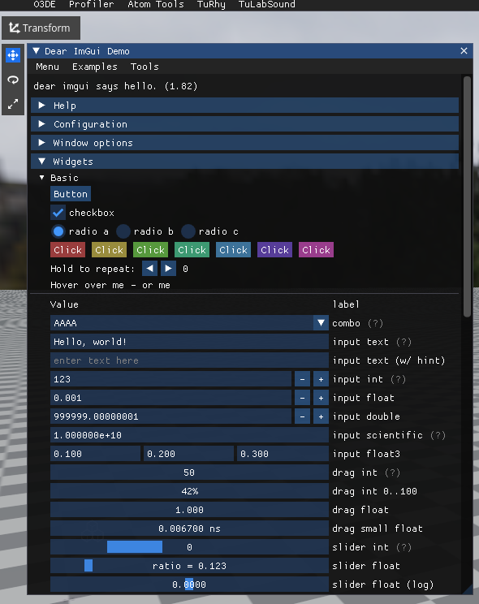Collapse the Widgets section
Screen dimensions: 479x604
244,162
